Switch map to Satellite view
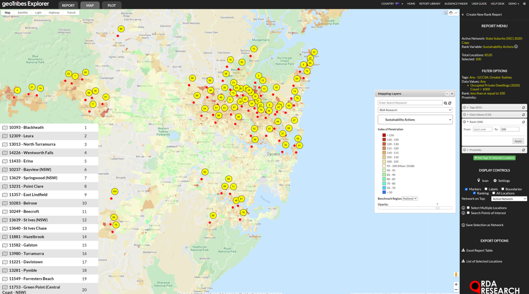529x294 pixels. click(22, 13)
